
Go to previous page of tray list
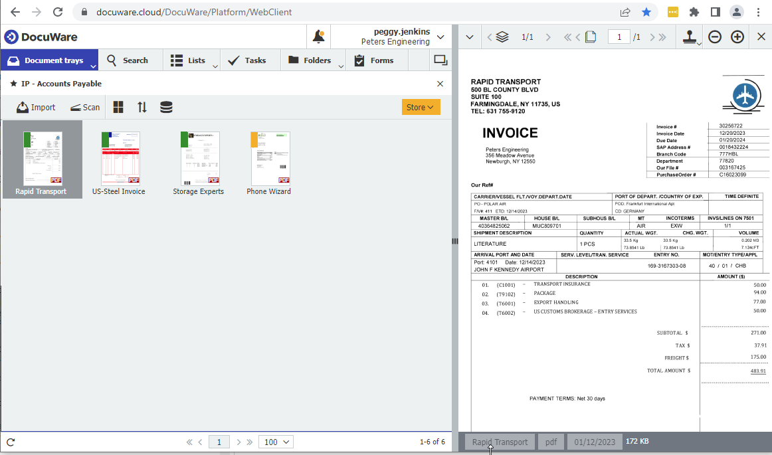[201, 442]
